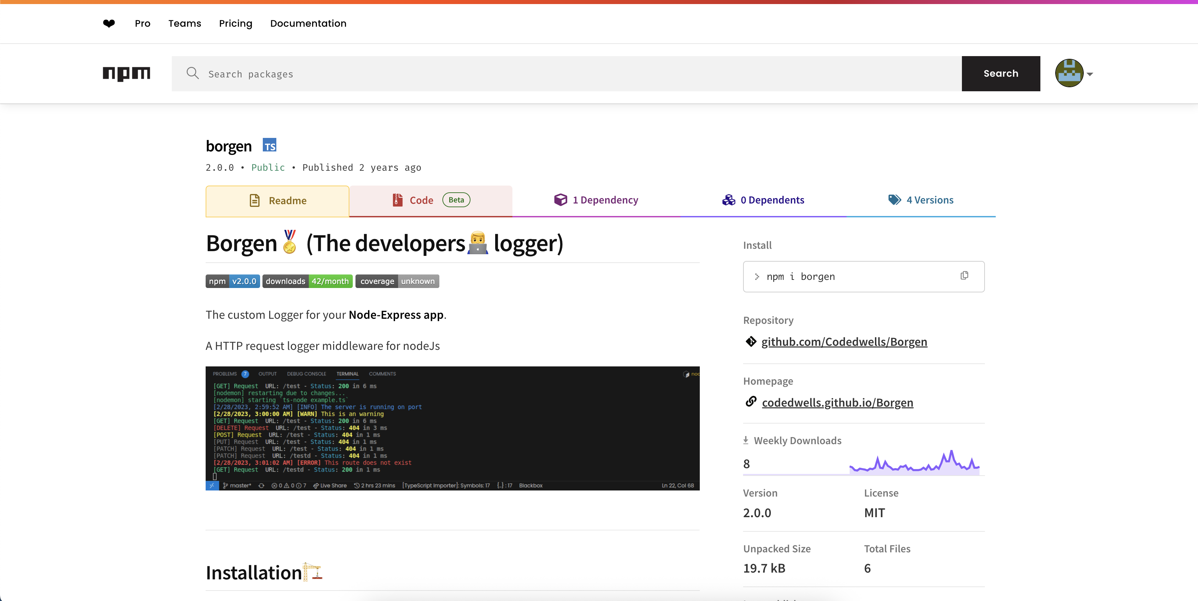Click 'Published 2 years ago' text
Viewport: 1198px width, 601px height.
pyautogui.click(x=361, y=167)
